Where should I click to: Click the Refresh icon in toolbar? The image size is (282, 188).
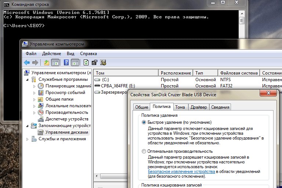86,62
